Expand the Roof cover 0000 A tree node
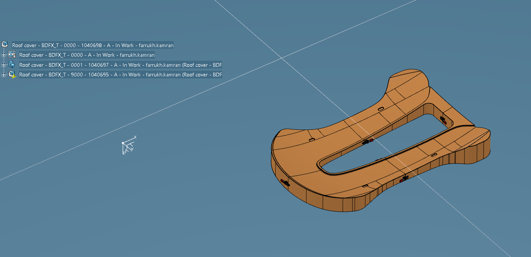This screenshot has height=257, width=531. tap(4, 55)
